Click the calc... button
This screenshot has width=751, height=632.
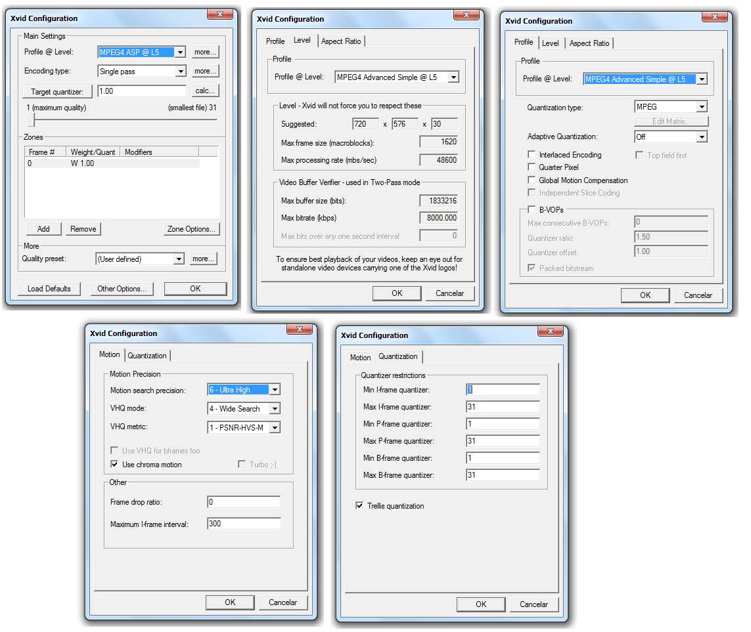pyautogui.click(x=205, y=91)
